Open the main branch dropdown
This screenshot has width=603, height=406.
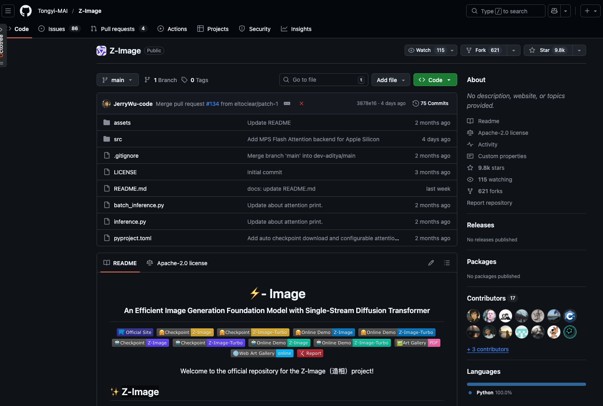(x=118, y=80)
